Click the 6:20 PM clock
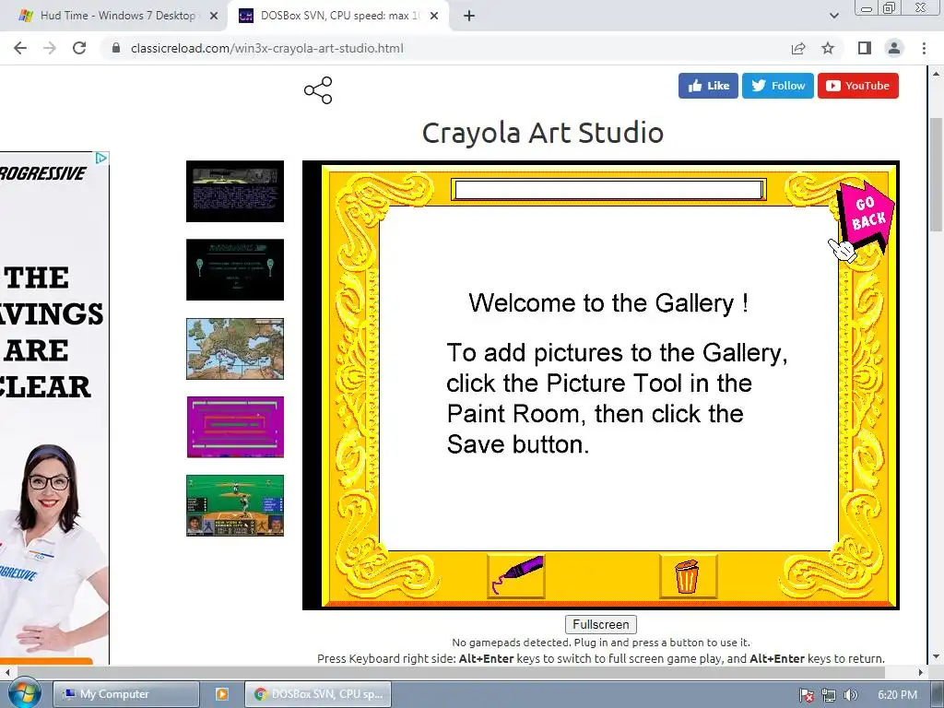 [898, 695]
